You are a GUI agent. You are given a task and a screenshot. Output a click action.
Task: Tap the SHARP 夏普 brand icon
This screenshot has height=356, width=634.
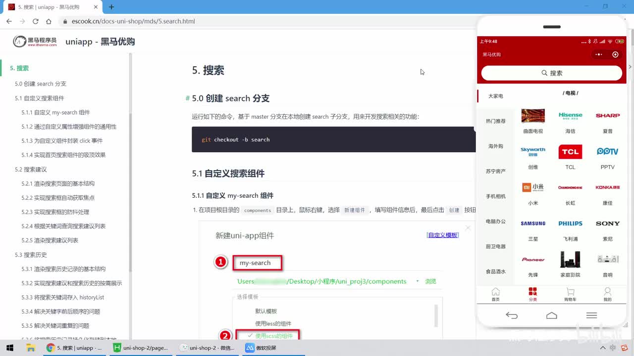click(608, 116)
